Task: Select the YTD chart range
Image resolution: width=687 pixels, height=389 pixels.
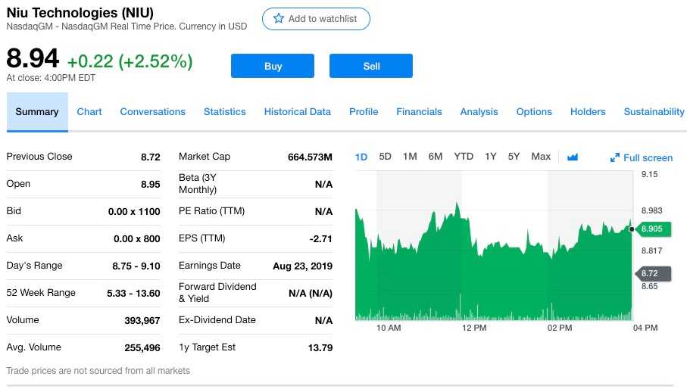Action: tap(464, 157)
